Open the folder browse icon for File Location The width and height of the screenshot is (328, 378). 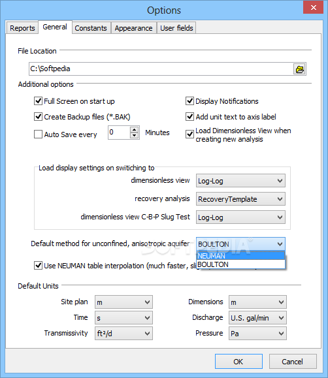click(299, 69)
